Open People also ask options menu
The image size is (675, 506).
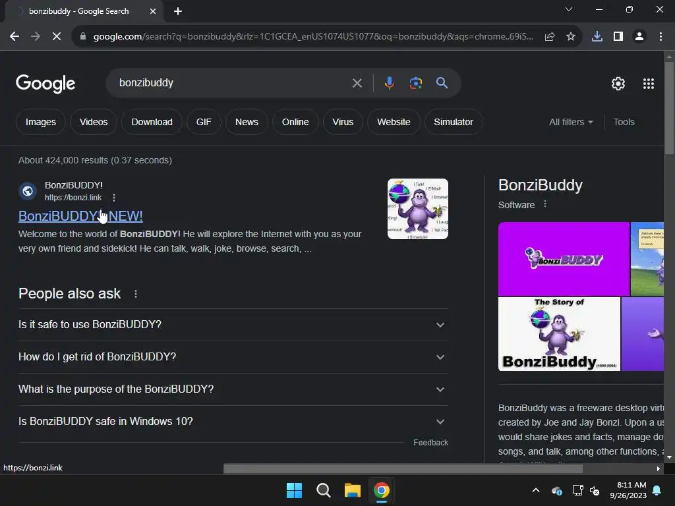point(136,294)
